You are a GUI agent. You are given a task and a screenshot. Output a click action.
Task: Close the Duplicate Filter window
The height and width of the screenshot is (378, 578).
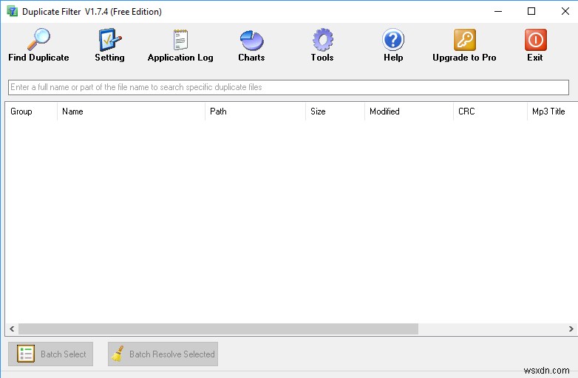(x=565, y=11)
